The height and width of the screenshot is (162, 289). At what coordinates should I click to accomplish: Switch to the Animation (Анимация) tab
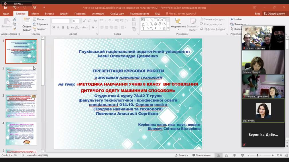coord(98,14)
